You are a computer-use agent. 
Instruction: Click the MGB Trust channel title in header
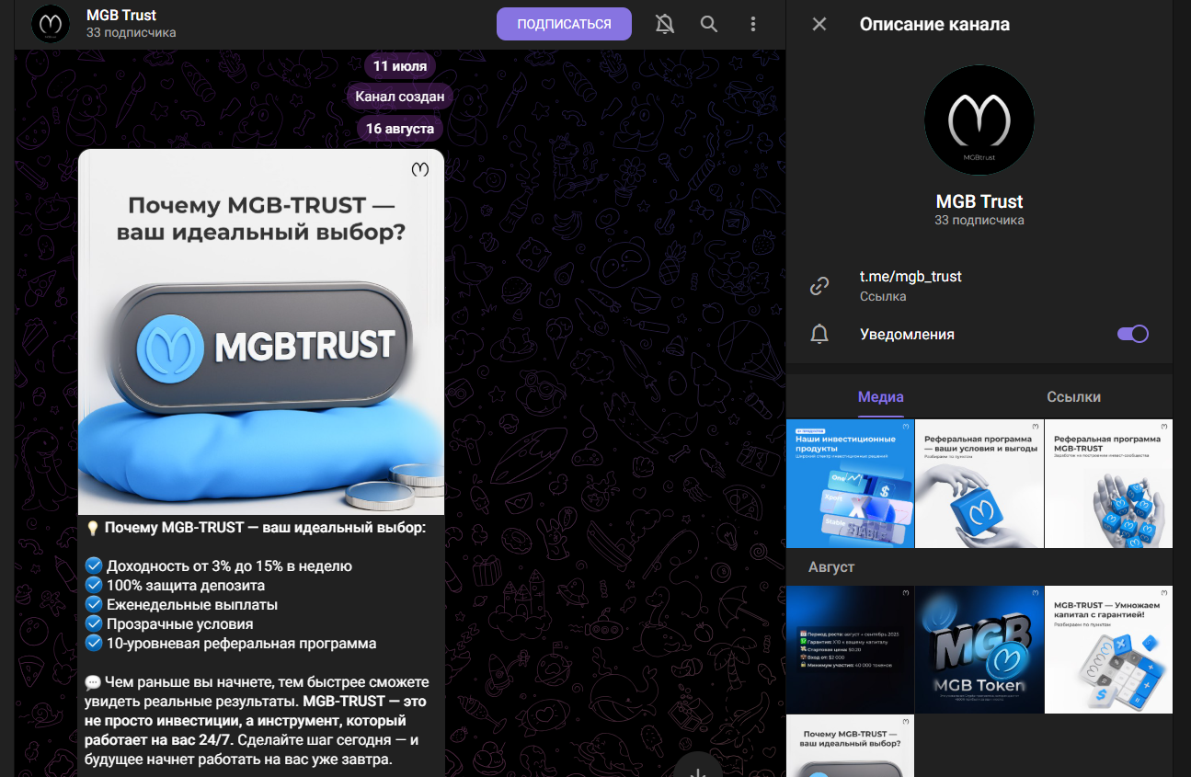coord(121,16)
